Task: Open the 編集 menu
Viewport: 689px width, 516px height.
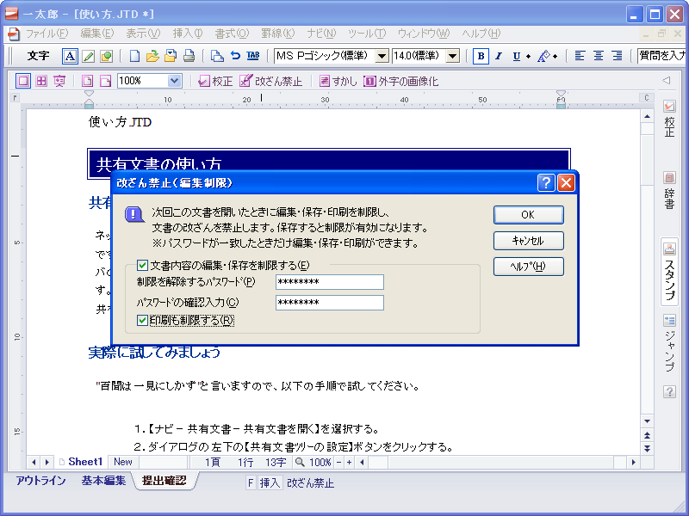Action: click(x=97, y=34)
